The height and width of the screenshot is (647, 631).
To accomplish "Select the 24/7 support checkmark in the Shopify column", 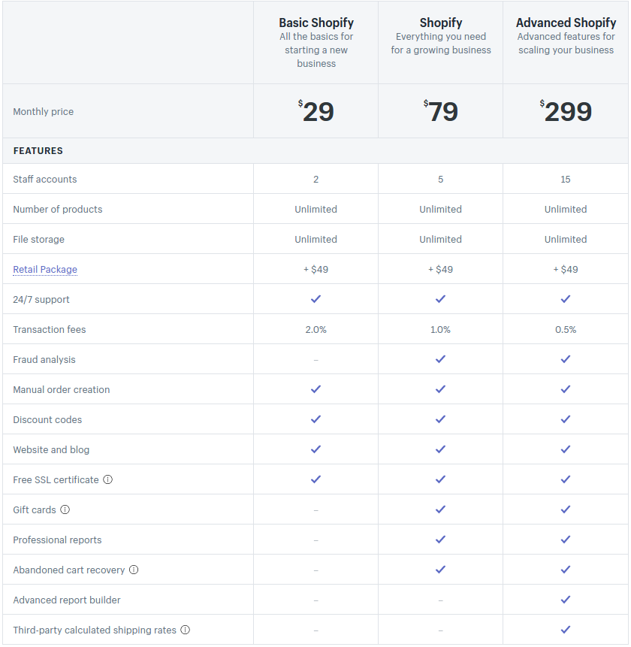I will click(440, 299).
